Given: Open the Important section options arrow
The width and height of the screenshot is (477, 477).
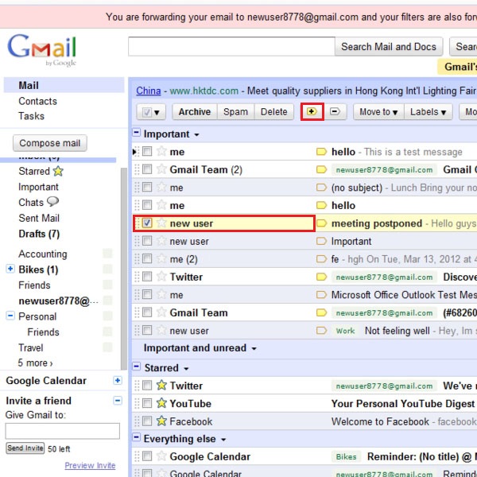Looking at the screenshot, I should pyautogui.click(x=197, y=134).
